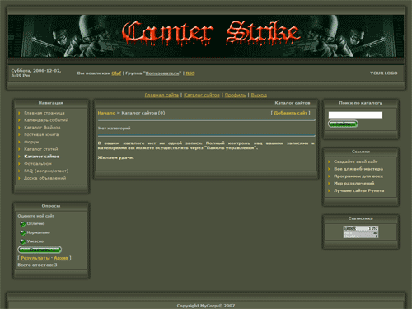Click the green search button under catalog search
The width and height of the screenshot is (412, 309).
(x=343, y=124)
